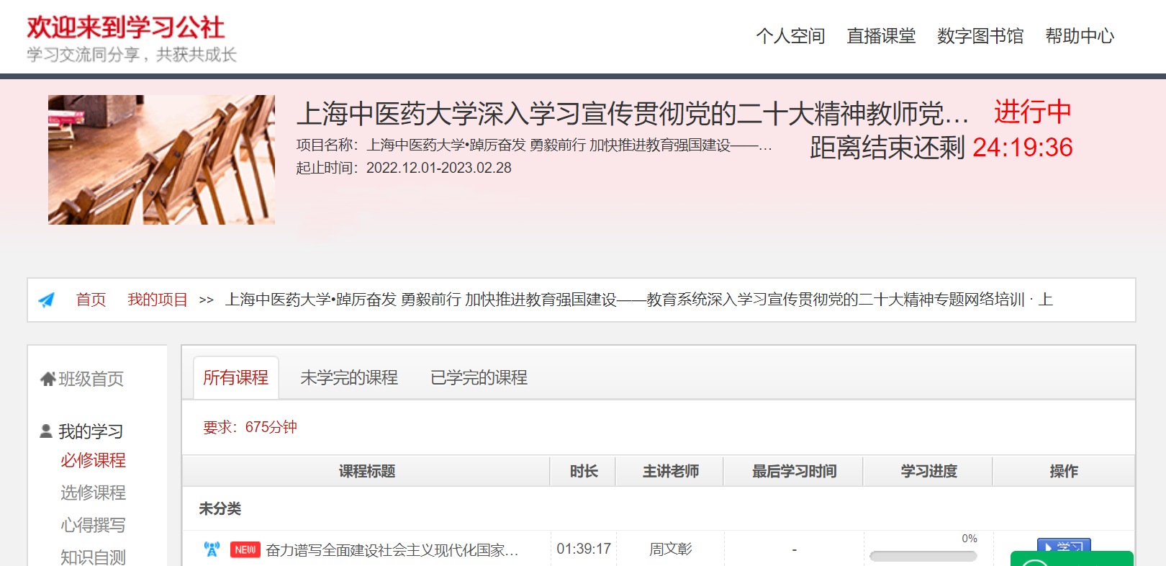Select the 所有课程 tab
This screenshot has width=1166, height=566.
tap(235, 377)
